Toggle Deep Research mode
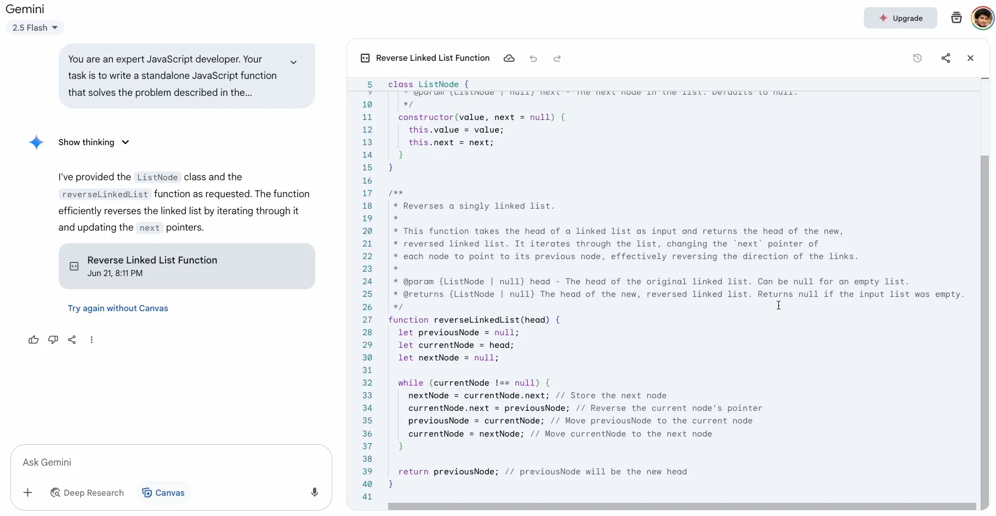996x516 pixels. click(87, 492)
